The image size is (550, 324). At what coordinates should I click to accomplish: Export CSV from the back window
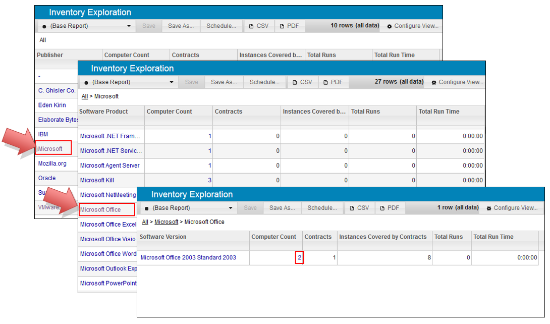pyautogui.click(x=259, y=26)
